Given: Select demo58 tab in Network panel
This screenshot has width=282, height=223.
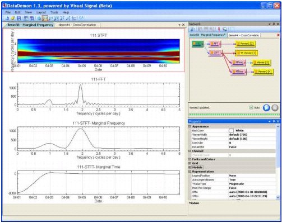Looking at the screenshot, I should click(x=207, y=35).
